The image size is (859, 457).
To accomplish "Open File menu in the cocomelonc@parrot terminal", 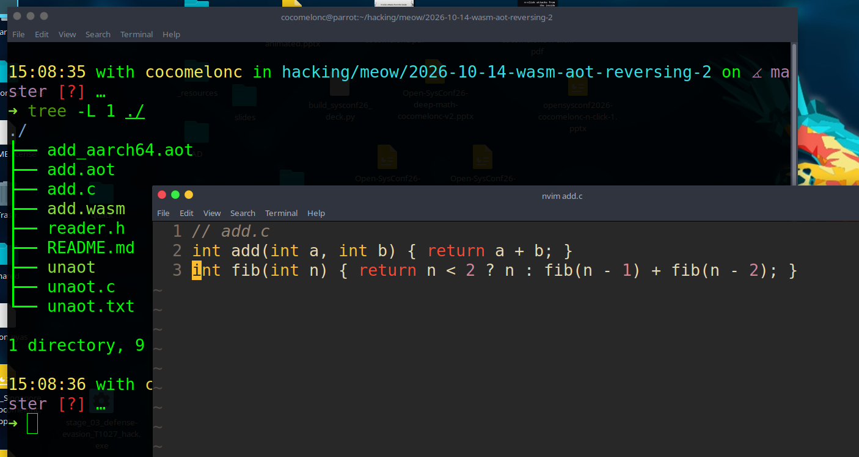I will (18, 34).
